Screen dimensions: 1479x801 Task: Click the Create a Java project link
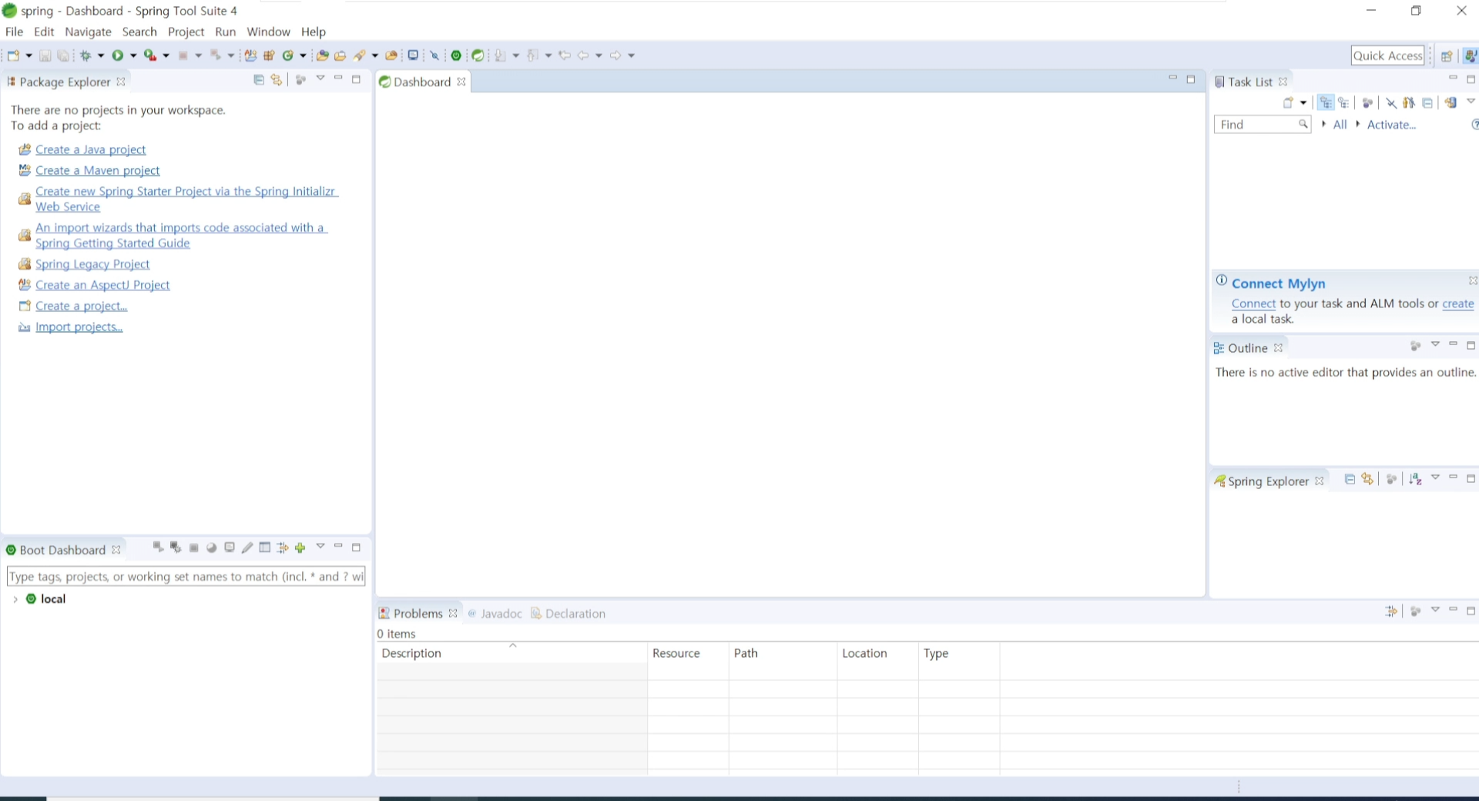[x=90, y=149]
